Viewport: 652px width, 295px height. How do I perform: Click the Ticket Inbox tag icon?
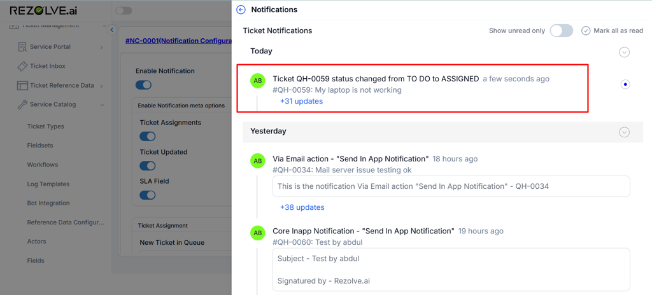[22, 66]
